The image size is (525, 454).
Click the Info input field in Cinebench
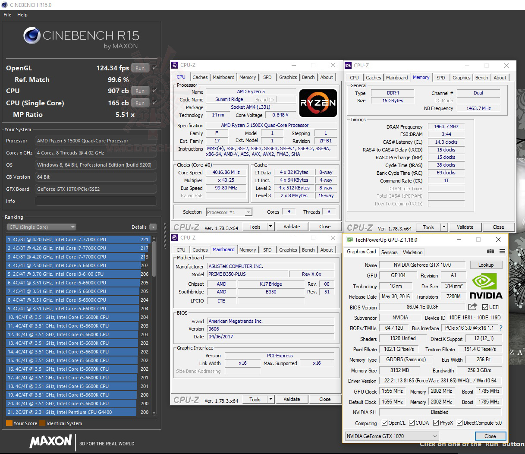[x=96, y=201]
